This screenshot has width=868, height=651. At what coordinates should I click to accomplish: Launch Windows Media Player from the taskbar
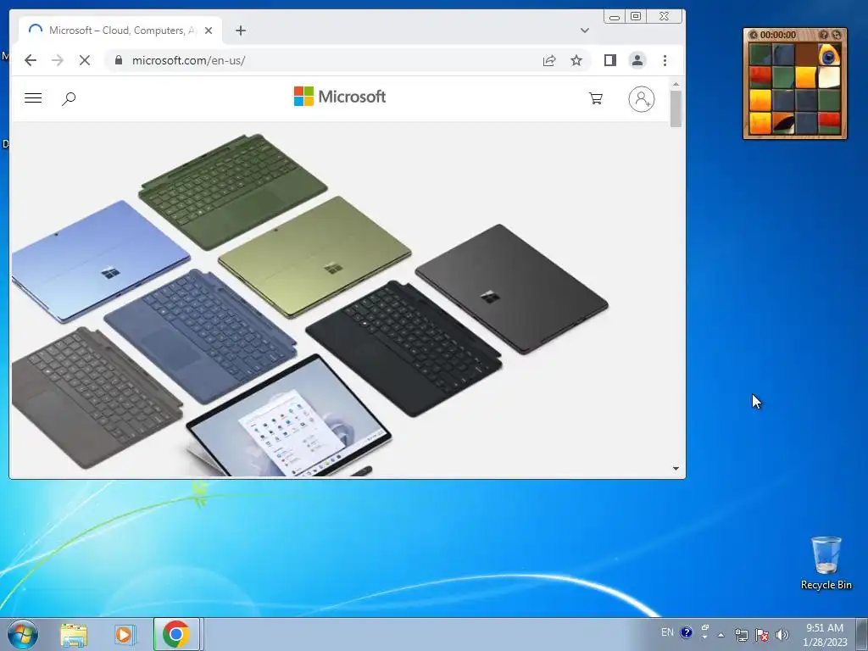click(x=125, y=634)
